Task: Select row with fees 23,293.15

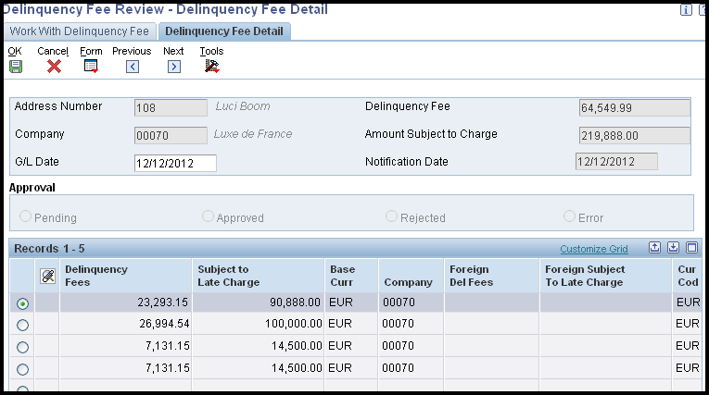Action: click(22, 303)
